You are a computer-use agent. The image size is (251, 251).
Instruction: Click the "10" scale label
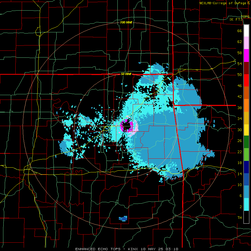pyautogui.click(x=240, y=185)
